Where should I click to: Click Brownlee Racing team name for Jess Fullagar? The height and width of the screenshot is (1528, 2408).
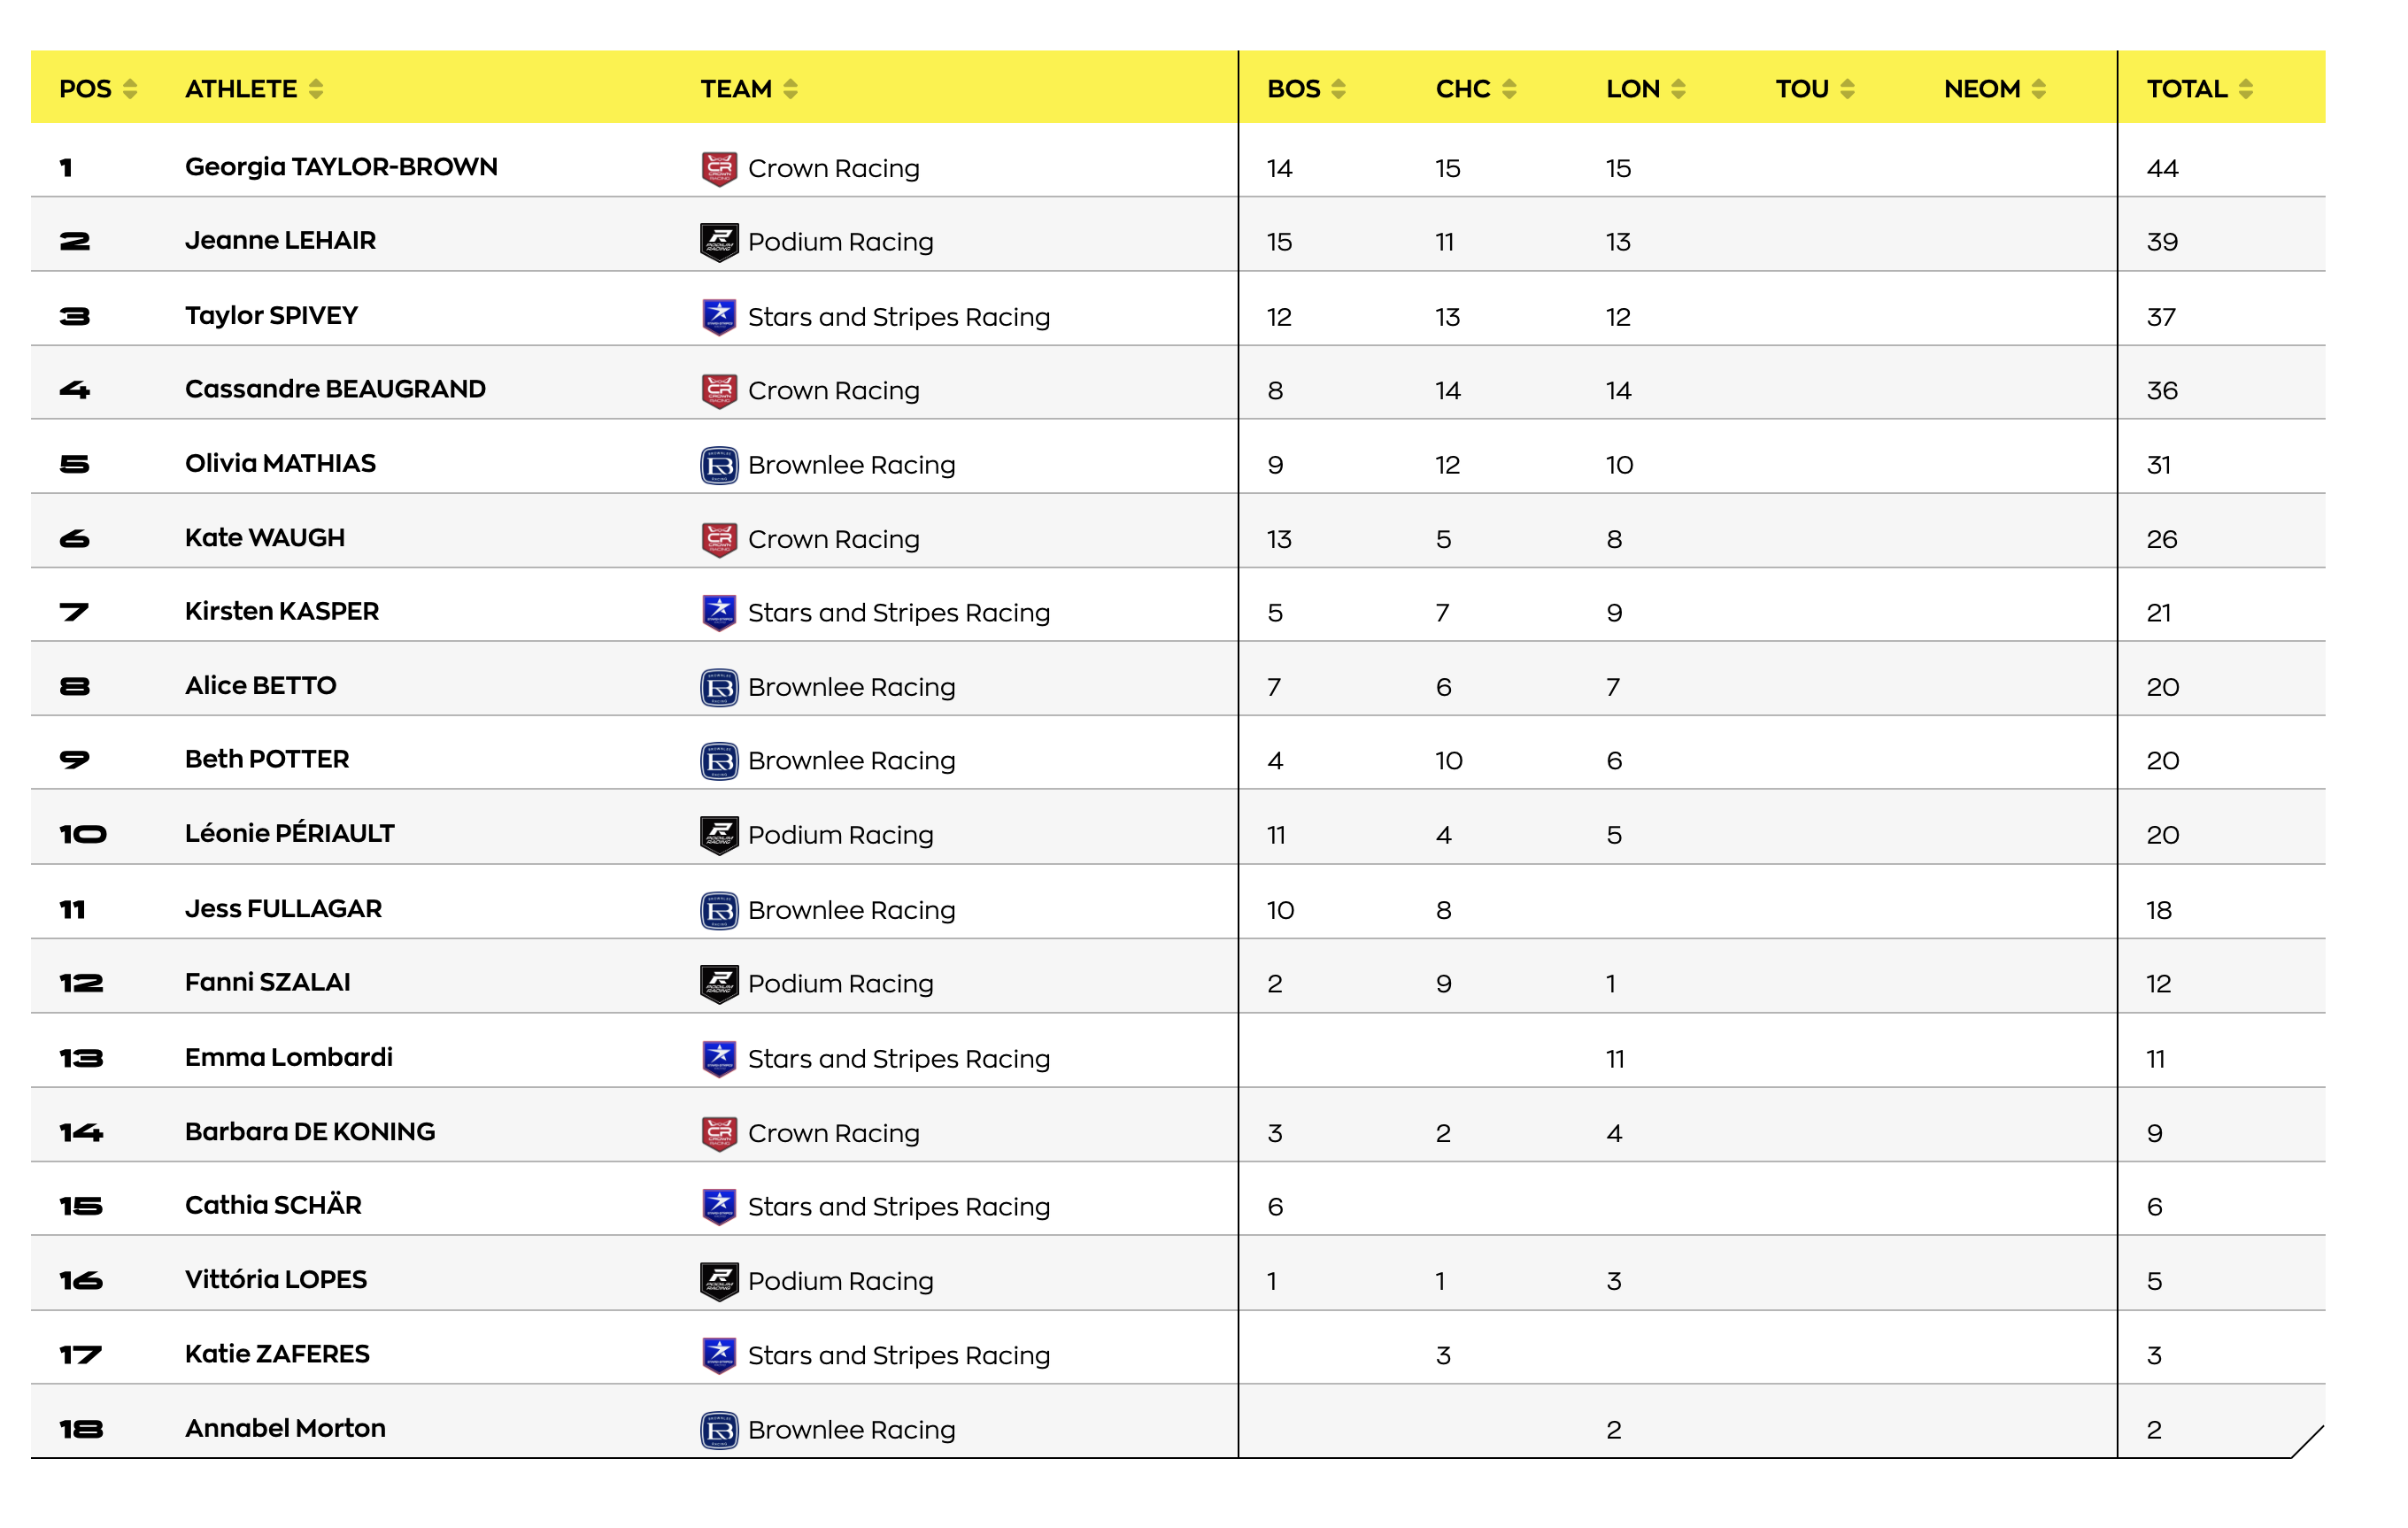click(x=852, y=910)
